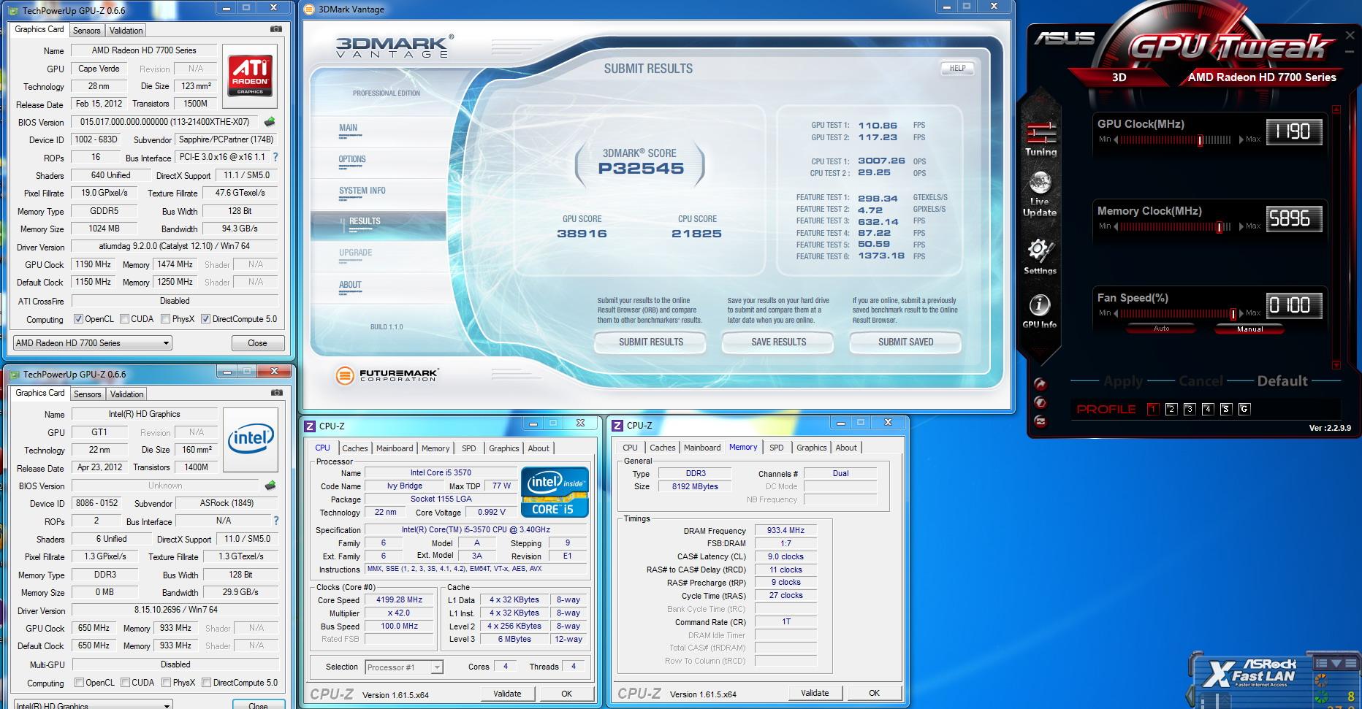
Task: Set fan mode to Auto in GPU Tweak
Action: pos(1161,329)
